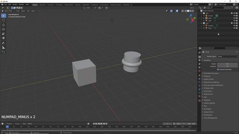Switch to the Animation workspace tab

(x=86, y=5)
